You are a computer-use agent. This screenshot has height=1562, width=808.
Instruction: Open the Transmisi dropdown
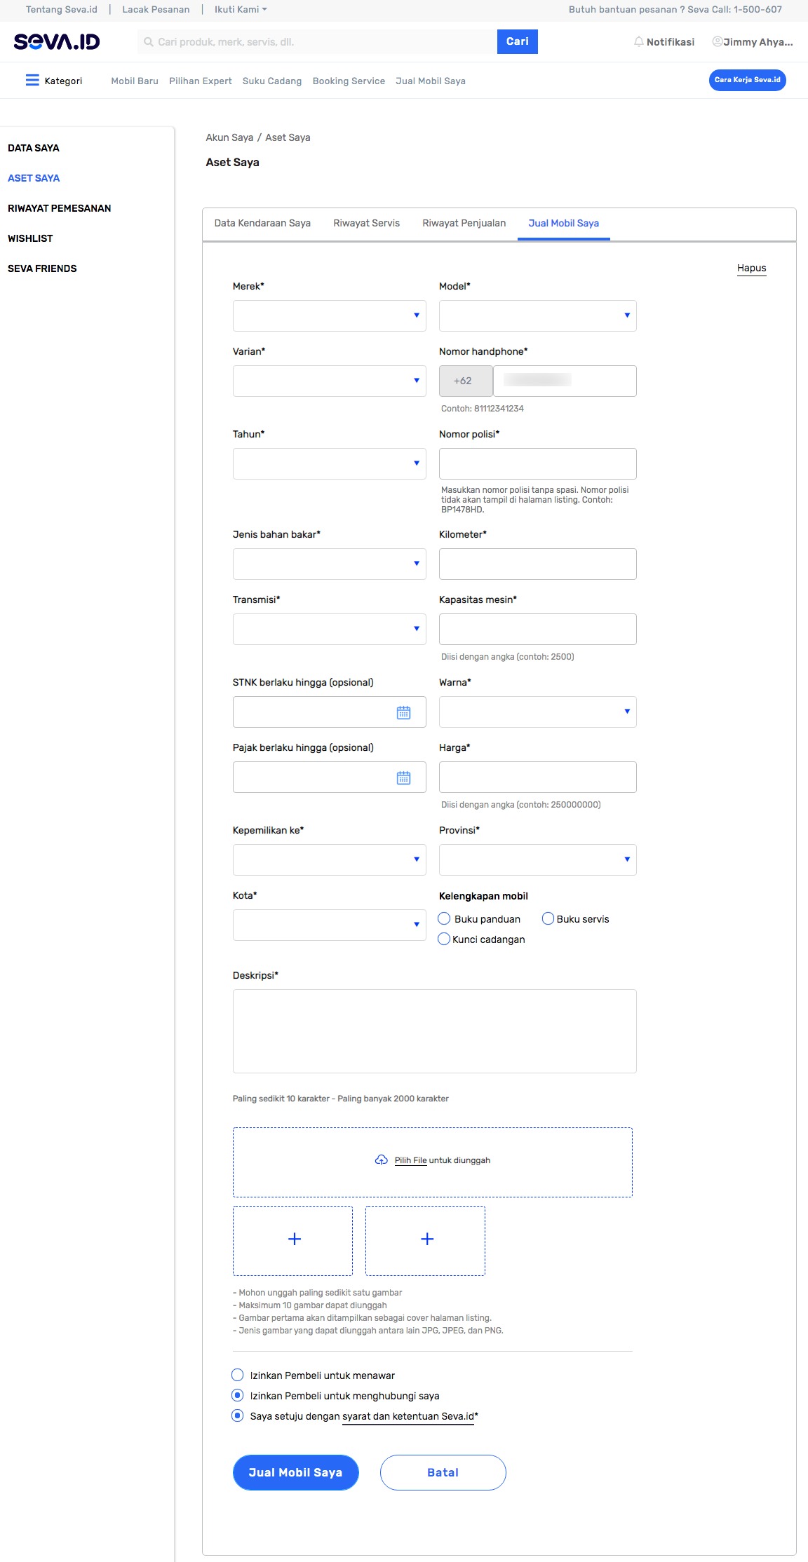coord(330,629)
